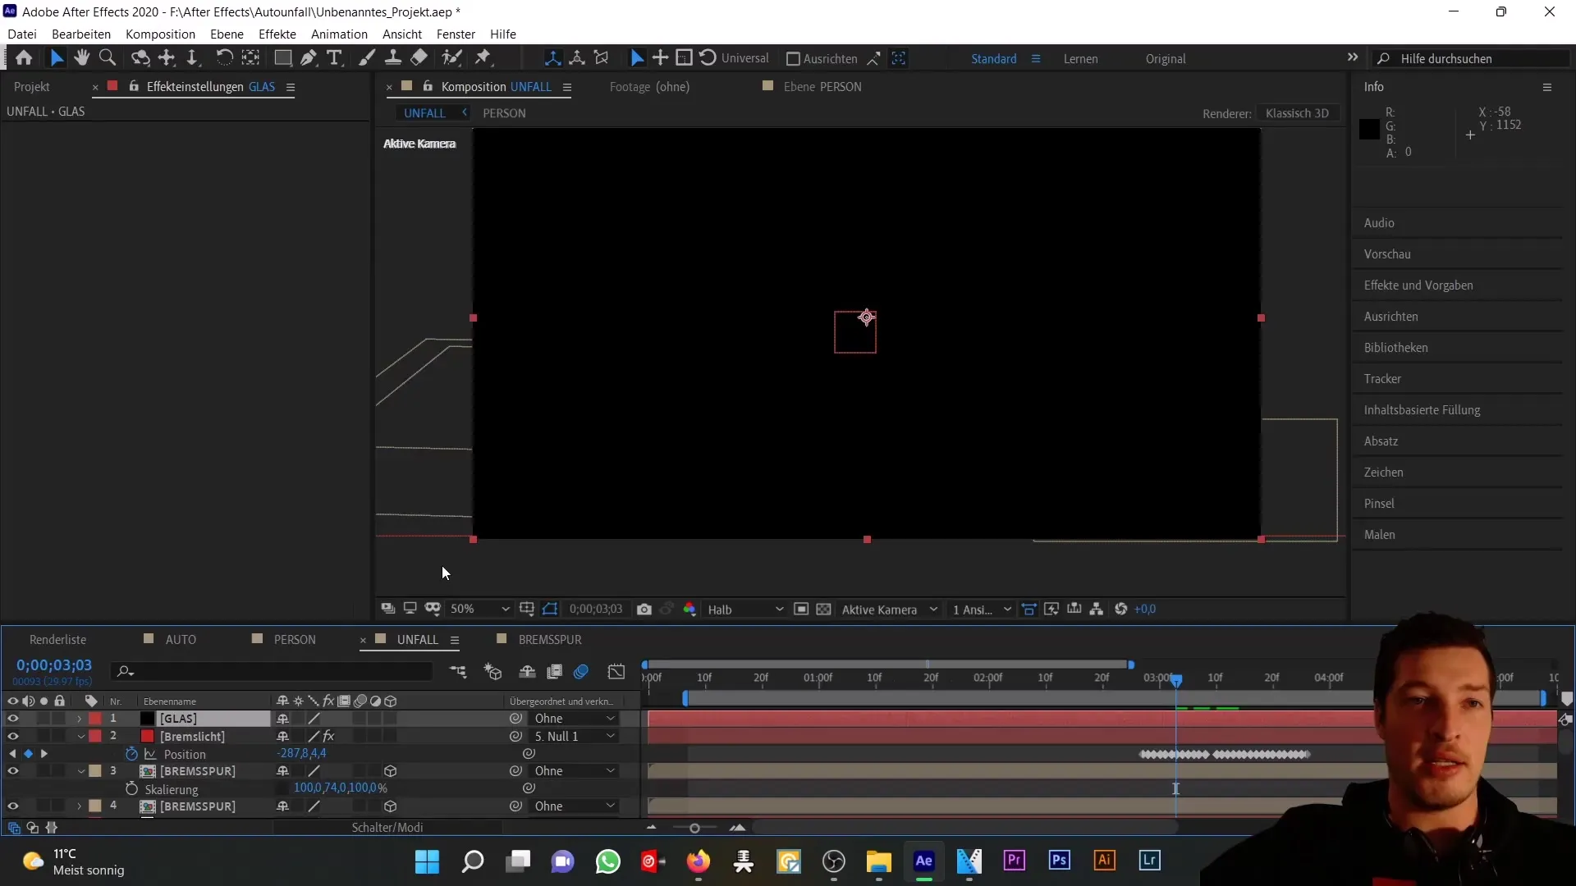Open the Halb resolution dropdown
Image resolution: width=1576 pixels, height=886 pixels.
click(x=744, y=610)
